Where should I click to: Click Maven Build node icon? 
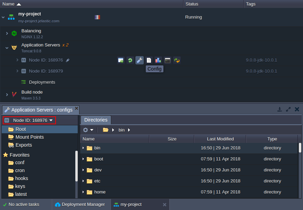pyautogui.click(x=14, y=95)
